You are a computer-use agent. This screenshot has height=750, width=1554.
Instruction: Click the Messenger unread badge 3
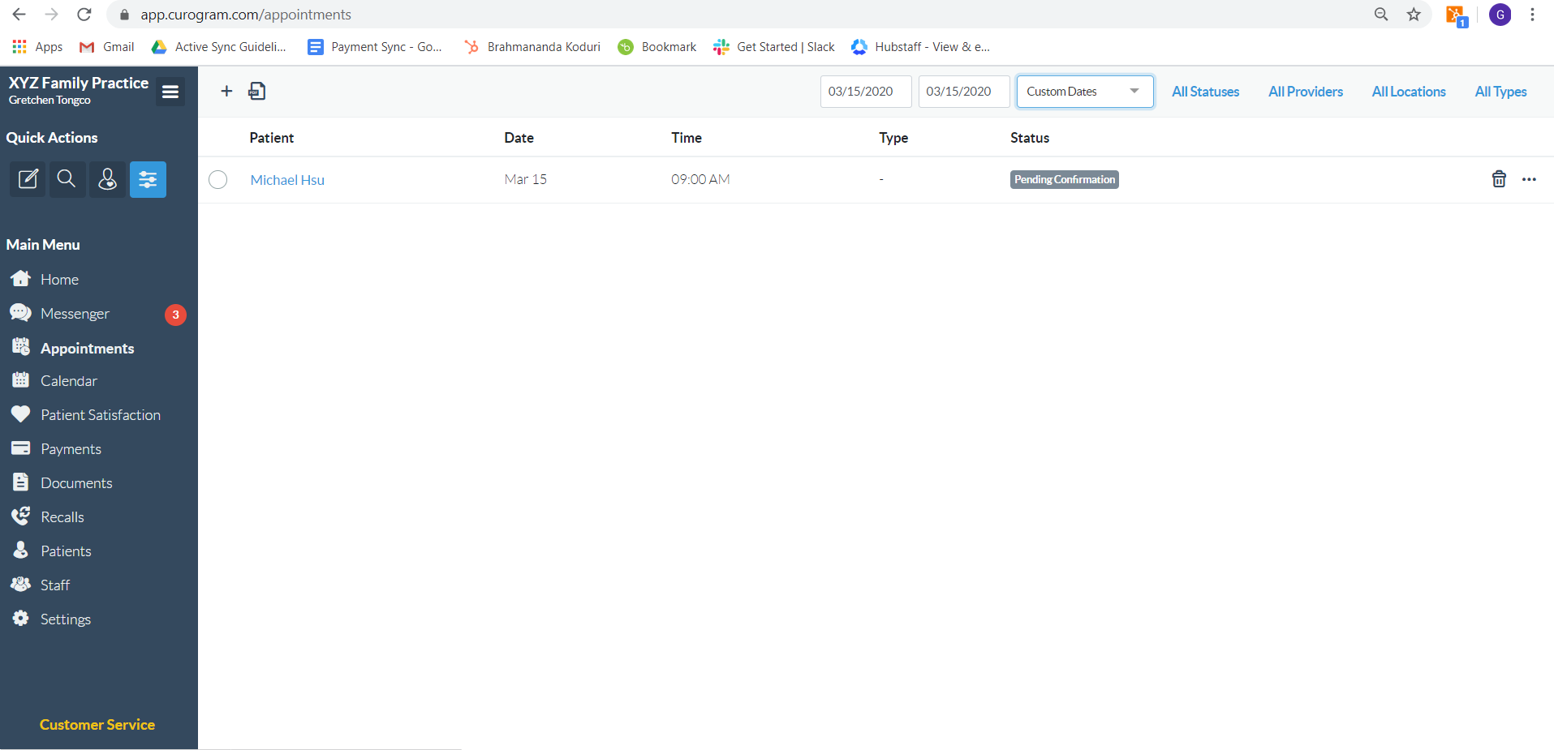point(175,315)
